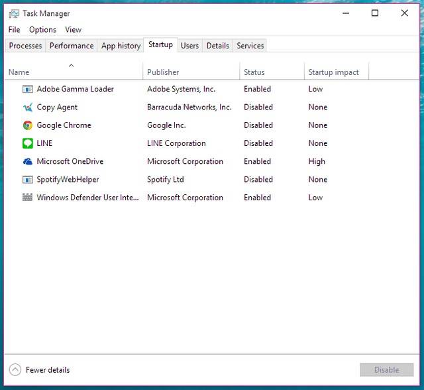Screen dimensions: 424x390
Task: Click publisher Google Inc.
Action: point(166,125)
